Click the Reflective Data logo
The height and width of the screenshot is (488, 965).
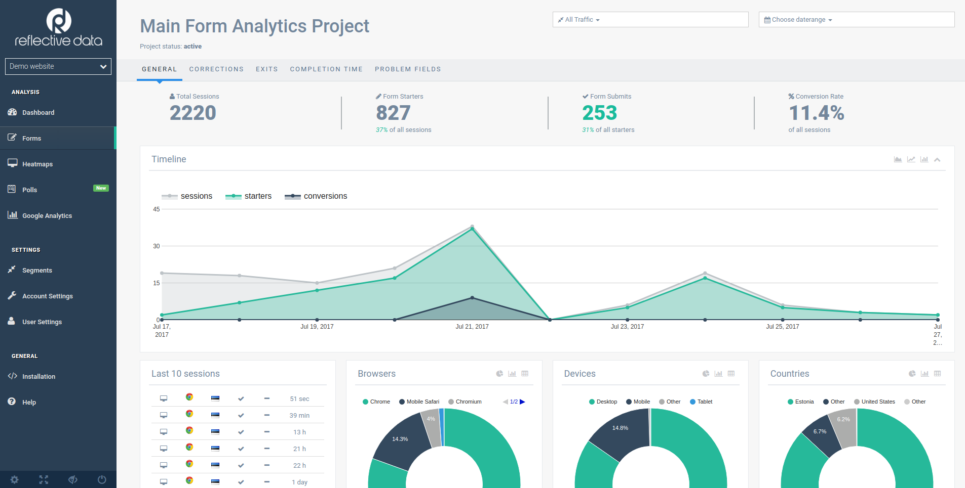point(58,27)
